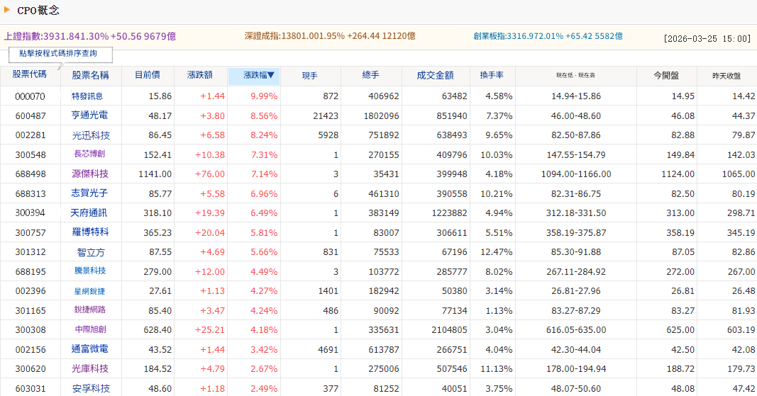Select stock code 688498
Viewport: 757px width, 396px height.
point(31,174)
